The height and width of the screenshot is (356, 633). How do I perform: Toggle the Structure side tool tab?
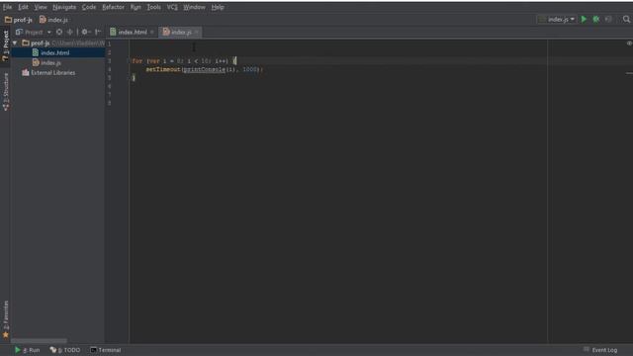tap(6, 92)
